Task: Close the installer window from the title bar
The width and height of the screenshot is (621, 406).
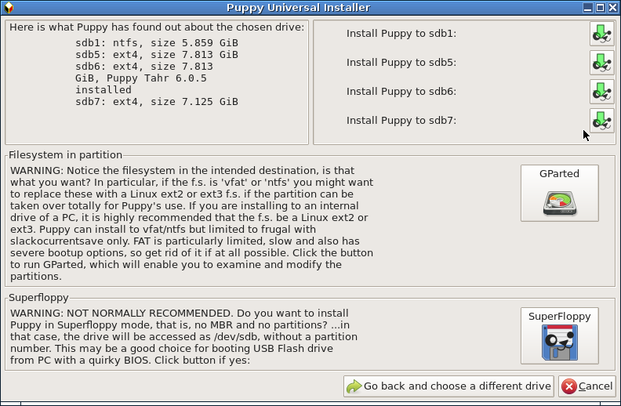Action: (x=612, y=8)
